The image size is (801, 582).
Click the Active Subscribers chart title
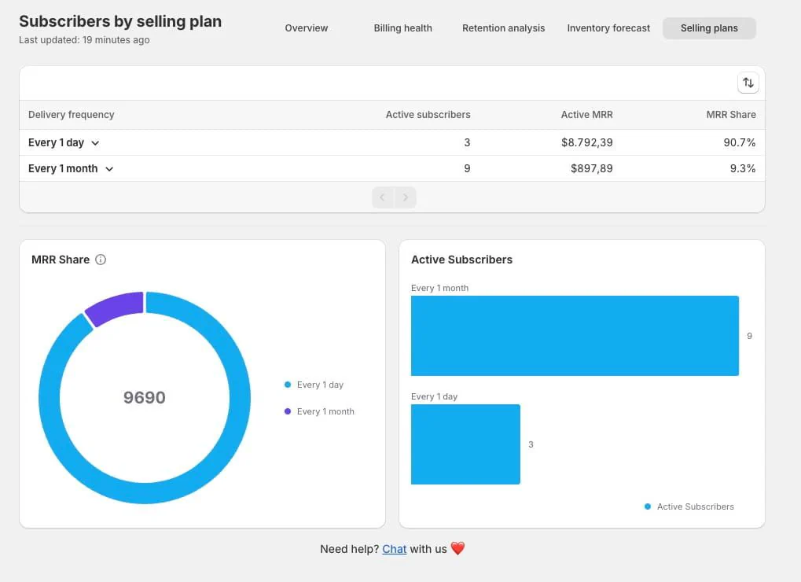click(x=461, y=260)
